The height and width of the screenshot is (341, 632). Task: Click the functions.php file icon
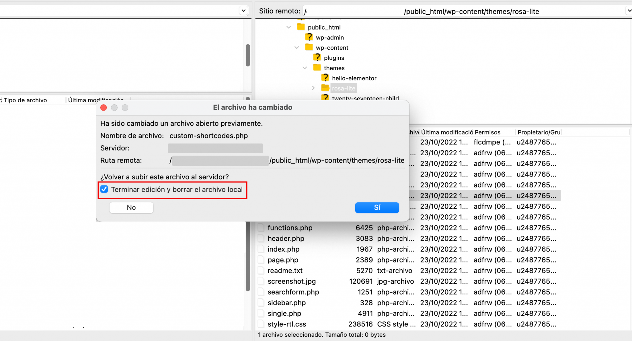[261, 228]
